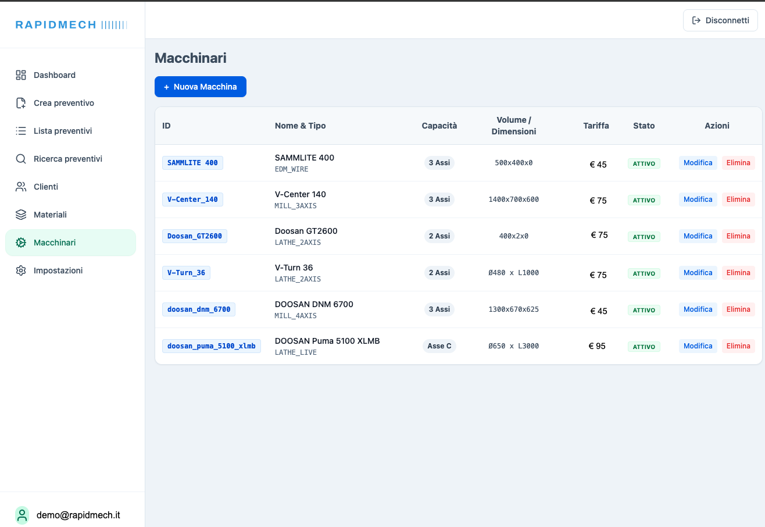765x527 pixels.
Task: Select Materiali in the sidebar
Action: [x=70, y=215]
